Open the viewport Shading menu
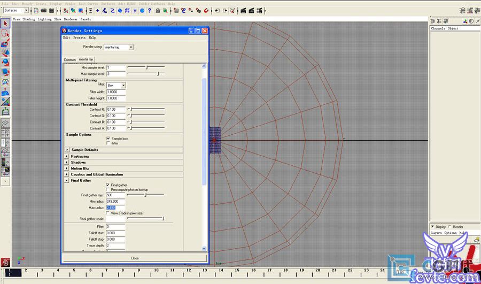Screen dimensions: 481x284 point(28,19)
